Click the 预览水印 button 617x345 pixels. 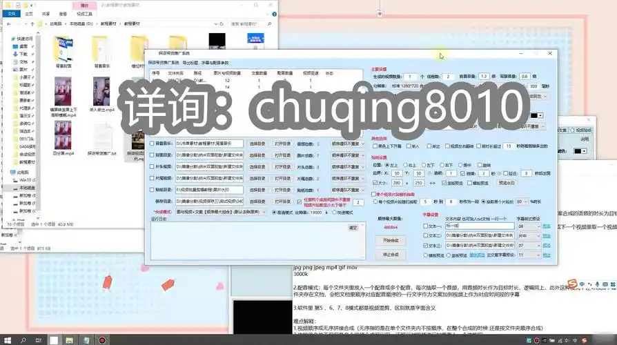[x=507, y=183]
